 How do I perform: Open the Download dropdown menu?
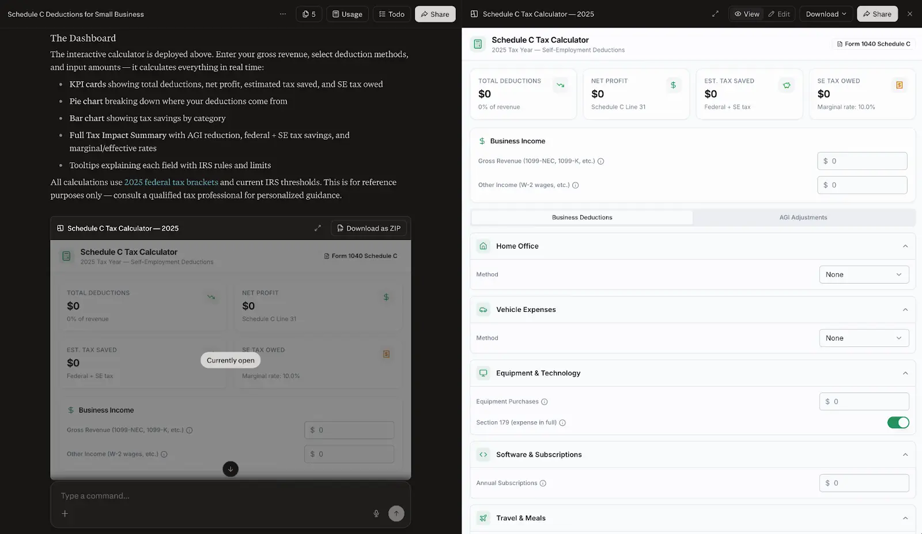tap(825, 14)
